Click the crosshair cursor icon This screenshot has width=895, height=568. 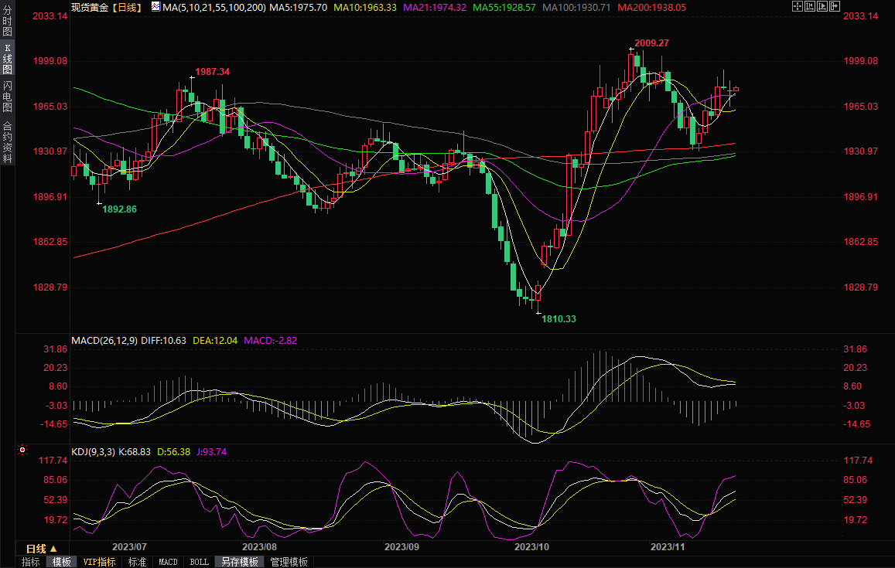[798, 6]
